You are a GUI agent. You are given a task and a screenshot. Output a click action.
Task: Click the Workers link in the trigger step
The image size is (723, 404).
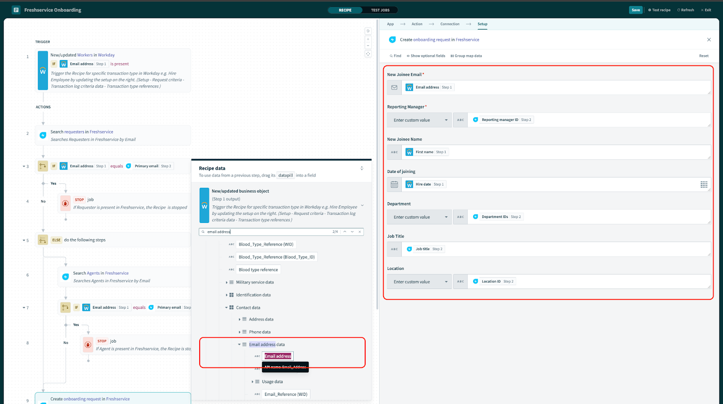pos(85,55)
